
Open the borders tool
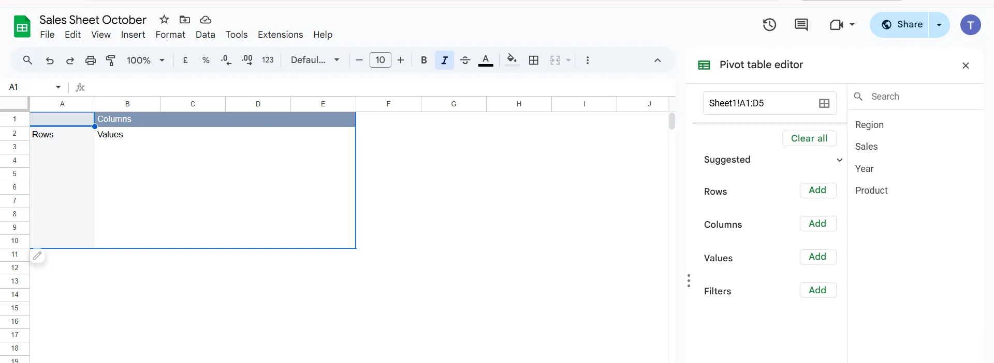(534, 60)
